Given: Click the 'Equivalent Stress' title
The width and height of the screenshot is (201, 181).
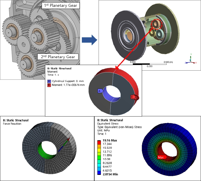Looking at the screenshot, I should click(x=108, y=124).
